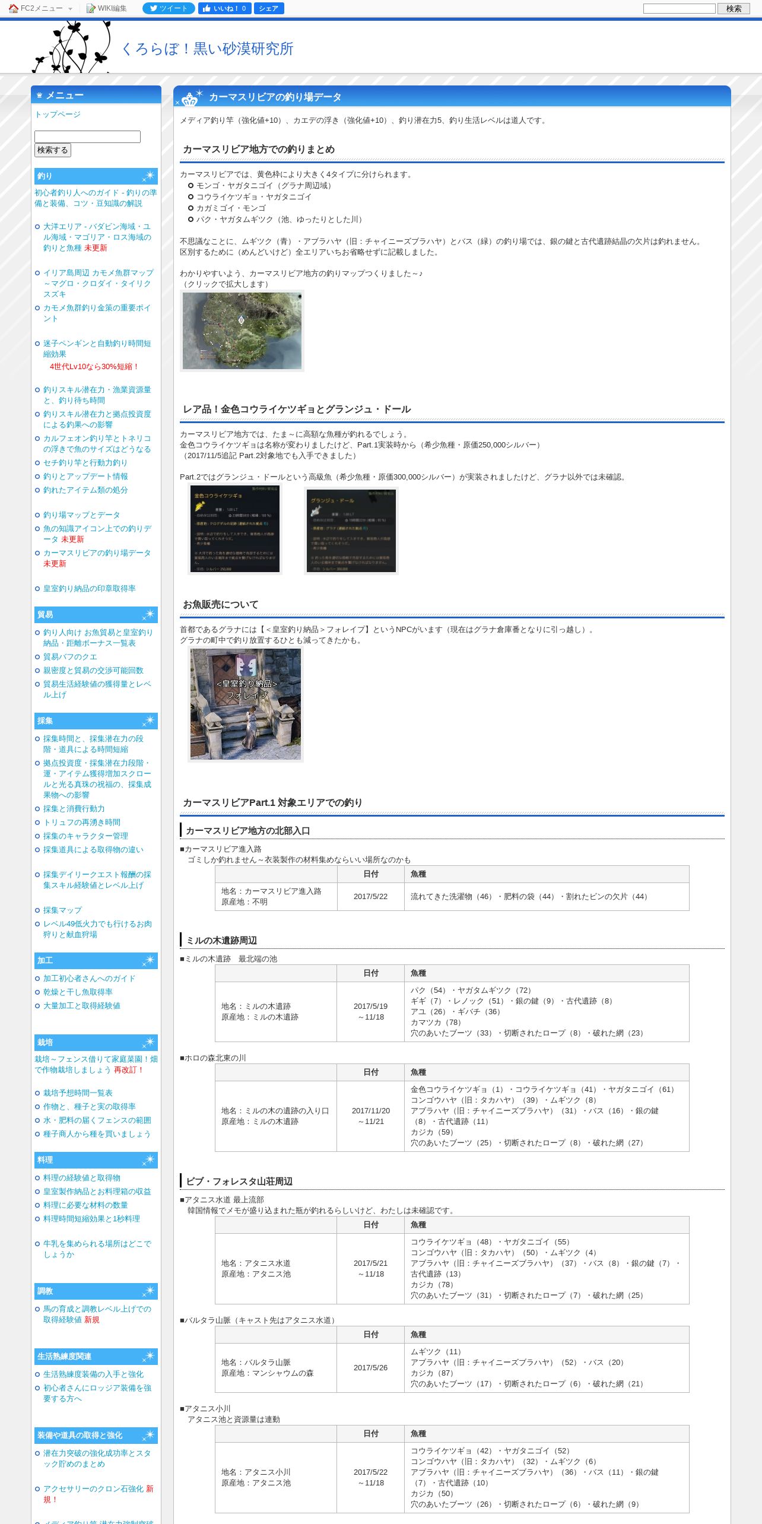
Task: Open the 栽培予想時間一覧表 link
Action: (78, 1093)
